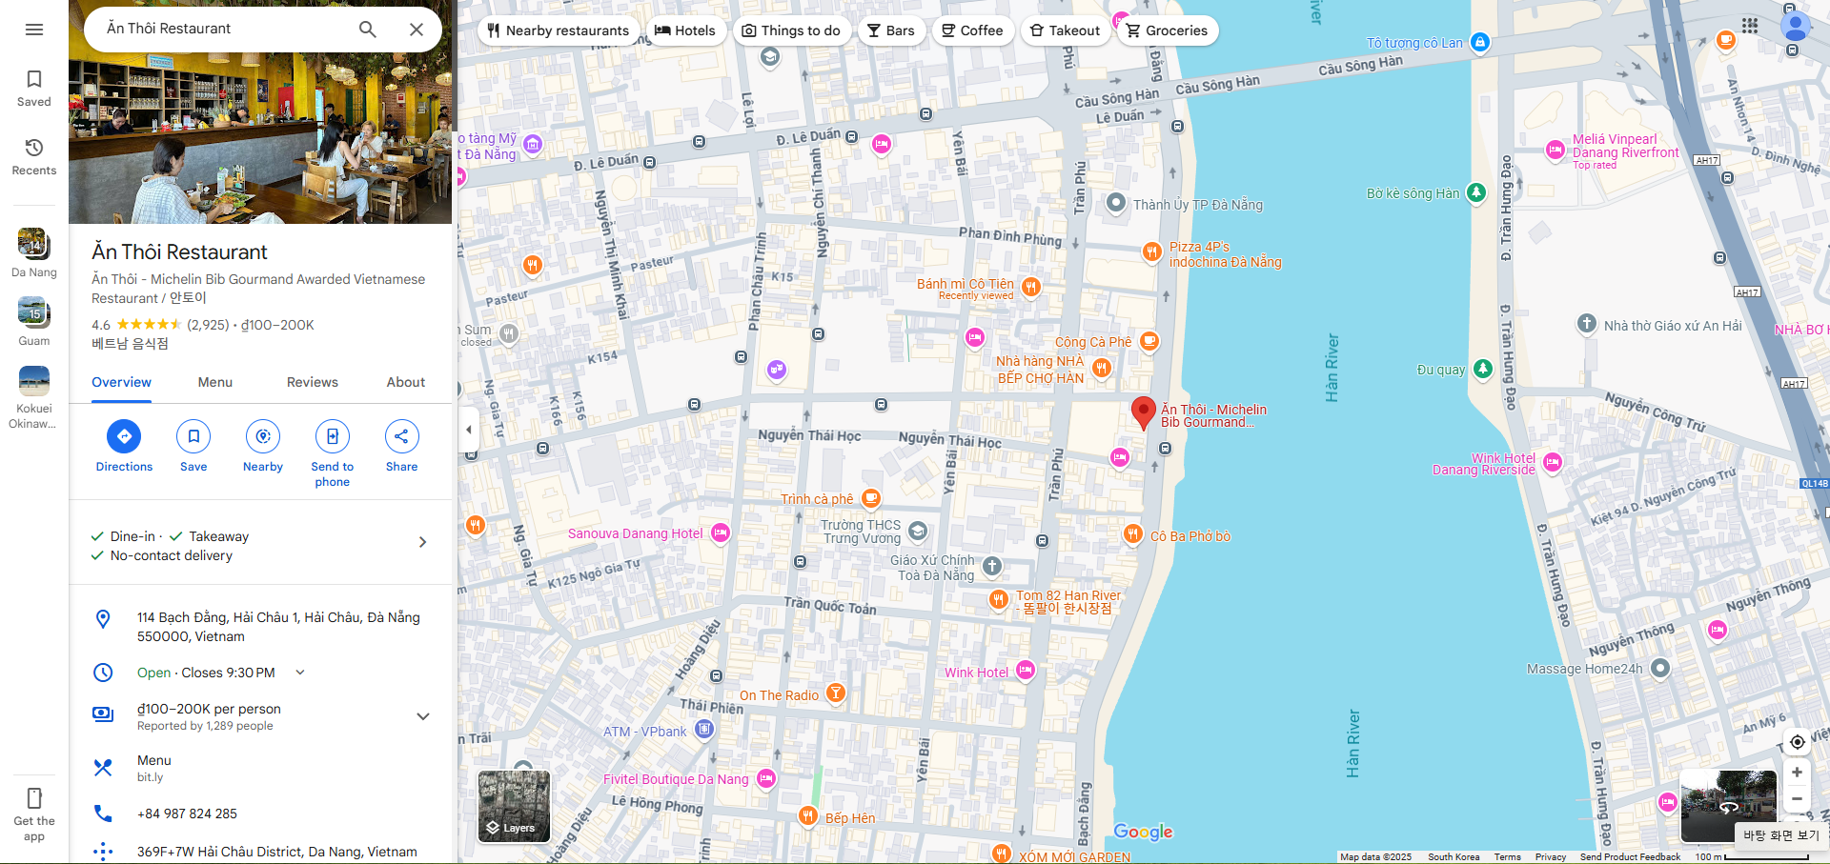Send place to phone icon
The height and width of the screenshot is (864, 1830).
tap(333, 436)
